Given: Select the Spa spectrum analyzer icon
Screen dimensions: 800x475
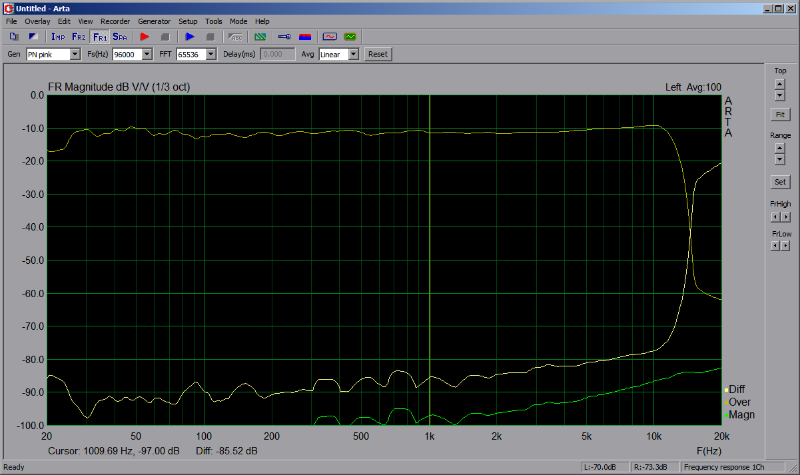Looking at the screenshot, I should (x=120, y=37).
